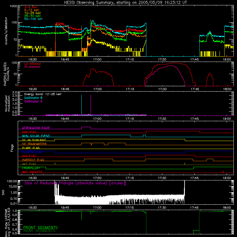237x237 pixels.
Task: Click the small PARTICLE_FLAG pulse near 17:50
Action: (210, 160)
